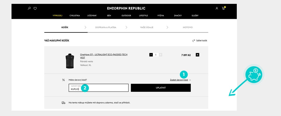Decrease quantity with the minus button

point(151,55)
